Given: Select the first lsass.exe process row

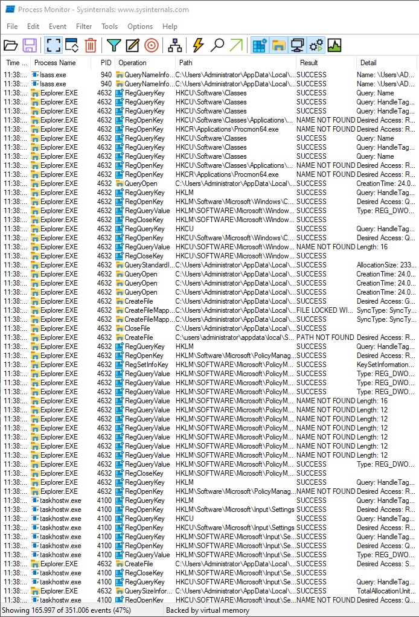Looking at the screenshot, I should [210, 75].
